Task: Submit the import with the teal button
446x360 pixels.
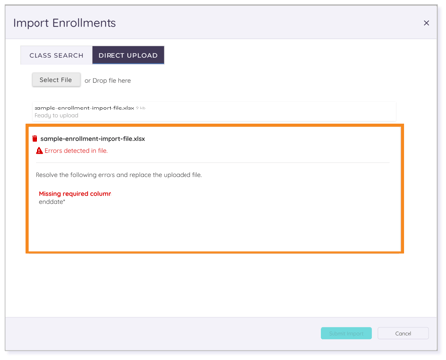Action: coord(346,333)
